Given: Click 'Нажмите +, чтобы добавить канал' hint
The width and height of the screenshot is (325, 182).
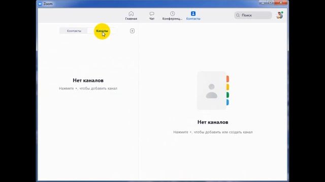Looking at the screenshot, I should (x=88, y=88).
